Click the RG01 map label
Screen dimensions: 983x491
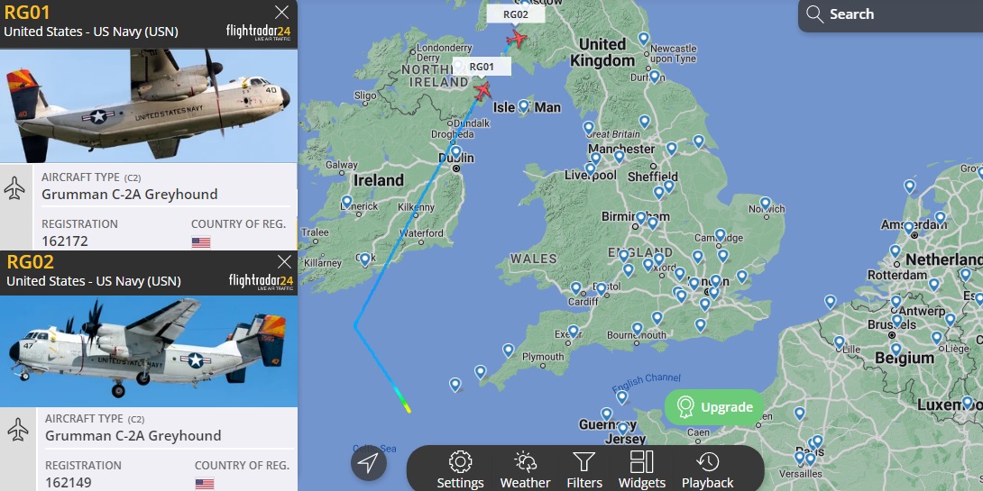(482, 67)
